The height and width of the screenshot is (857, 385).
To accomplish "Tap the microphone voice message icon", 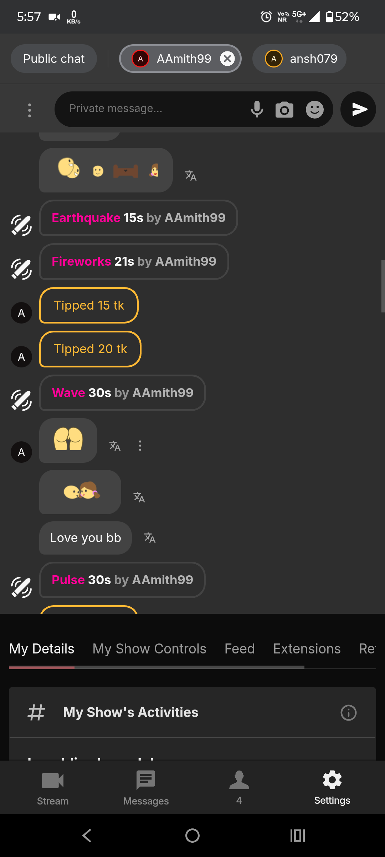I will point(257,109).
